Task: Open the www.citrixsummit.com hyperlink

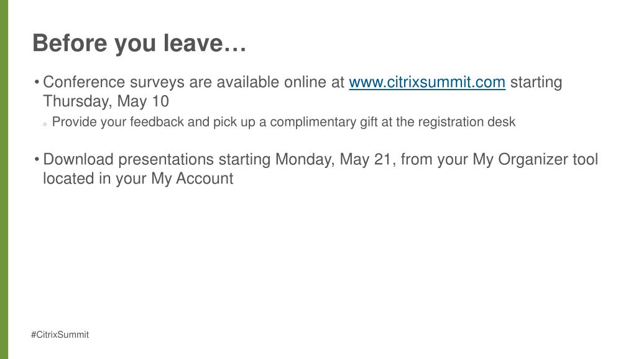Action: (x=427, y=83)
